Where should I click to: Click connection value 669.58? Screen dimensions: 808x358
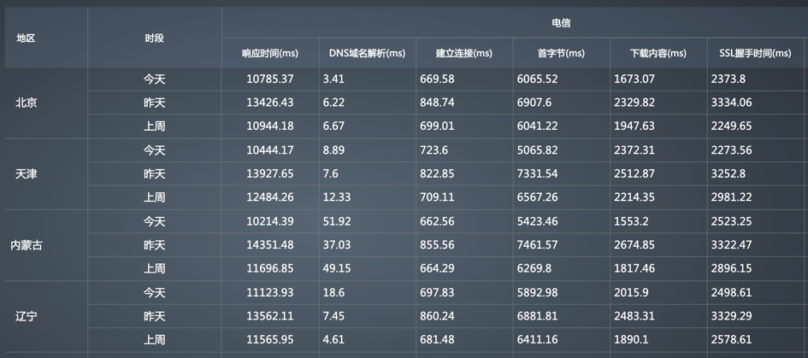(x=437, y=79)
